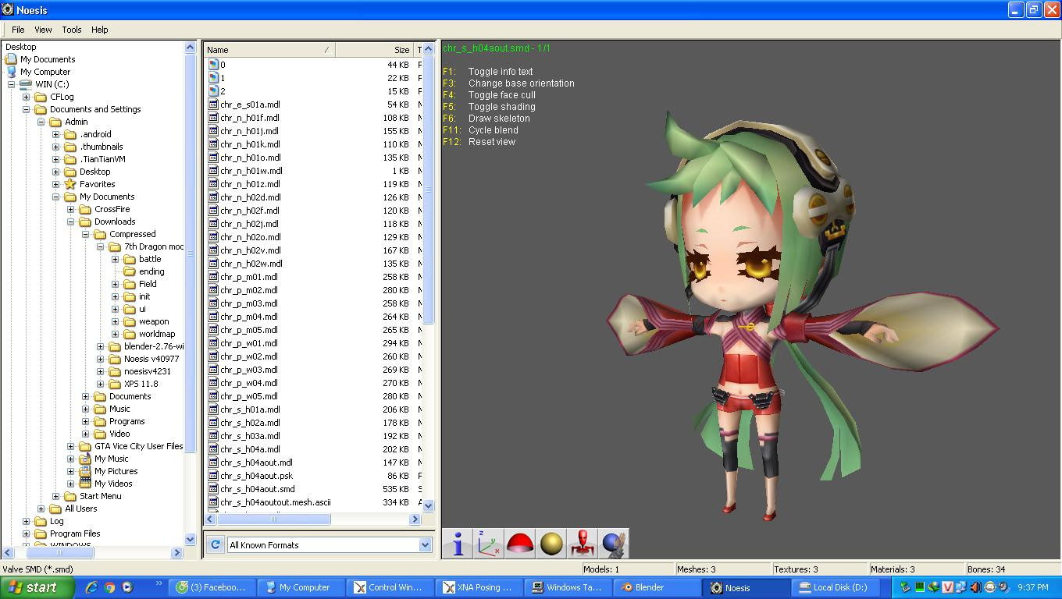1062x599 pixels.
Task: Select file chr_s_h04aout.mdl
Action: (256, 463)
